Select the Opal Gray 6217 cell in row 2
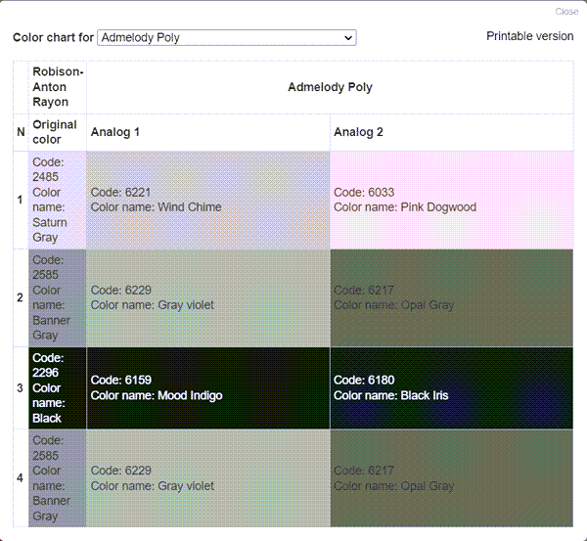 point(452,297)
